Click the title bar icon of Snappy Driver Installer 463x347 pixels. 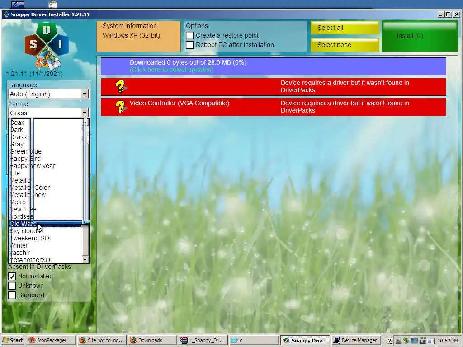tap(6, 14)
